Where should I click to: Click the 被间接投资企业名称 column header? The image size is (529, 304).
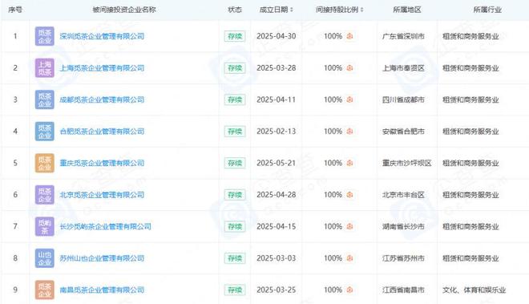tap(124, 10)
